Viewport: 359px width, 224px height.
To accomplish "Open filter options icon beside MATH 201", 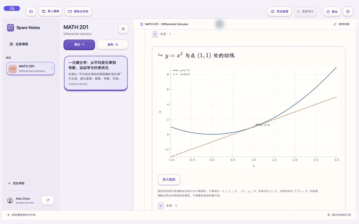I will coord(123,29).
